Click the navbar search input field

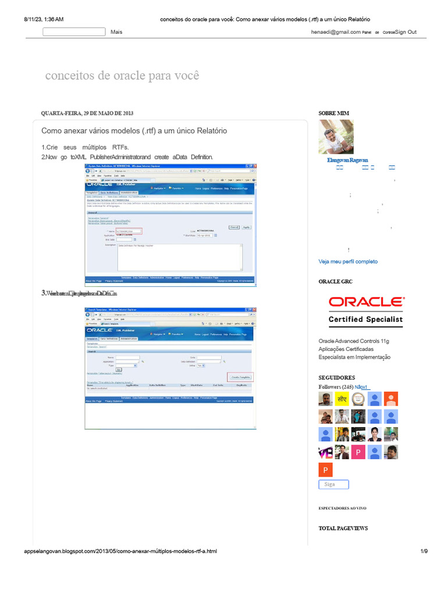74,32
